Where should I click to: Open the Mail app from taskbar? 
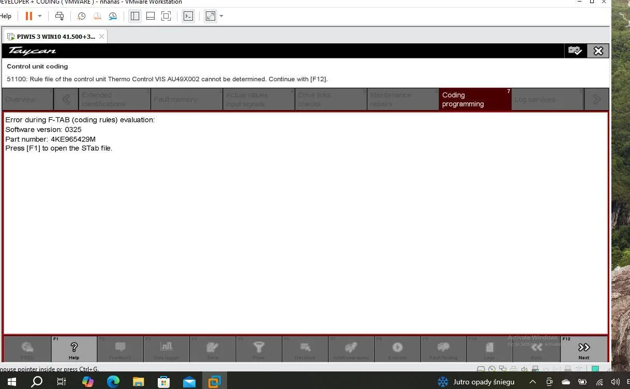click(189, 382)
